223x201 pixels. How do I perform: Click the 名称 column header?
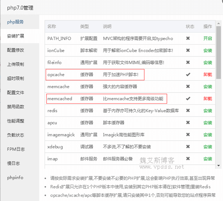click(x=52, y=26)
